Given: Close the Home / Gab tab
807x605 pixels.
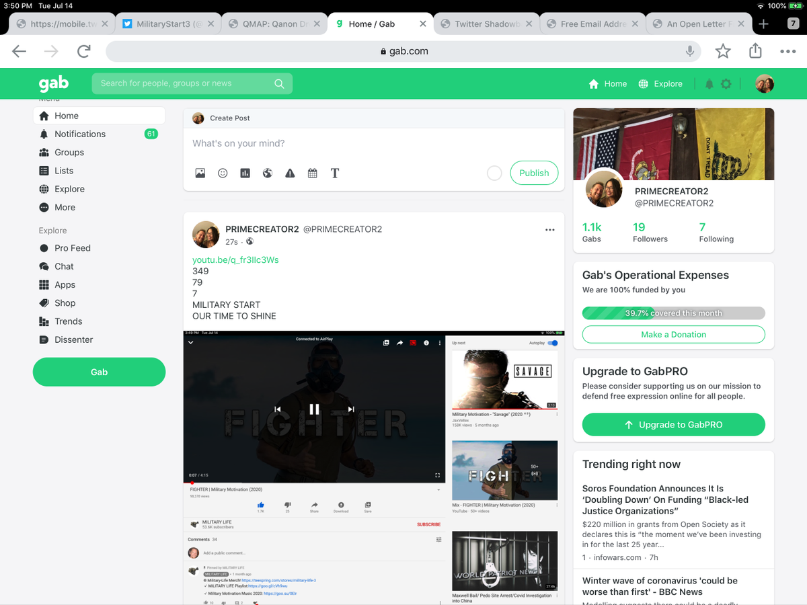Looking at the screenshot, I should [x=422, y=24].
